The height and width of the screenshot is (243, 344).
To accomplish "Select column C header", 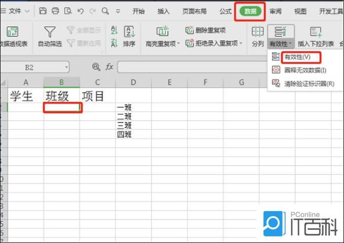I will coord(98,82).
